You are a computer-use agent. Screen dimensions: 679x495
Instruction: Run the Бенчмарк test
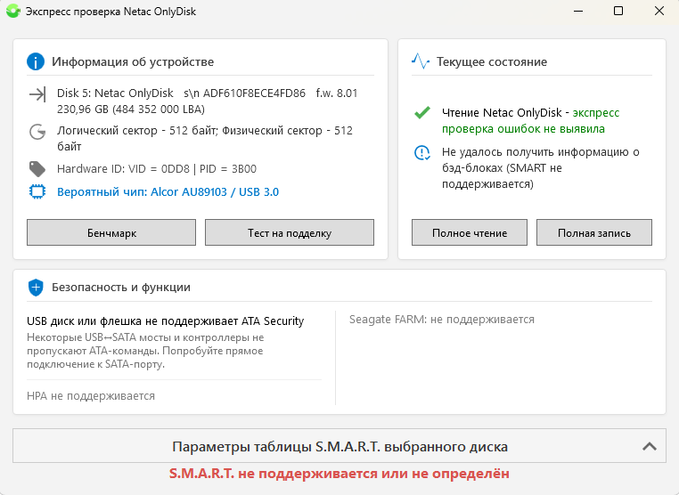111,232
